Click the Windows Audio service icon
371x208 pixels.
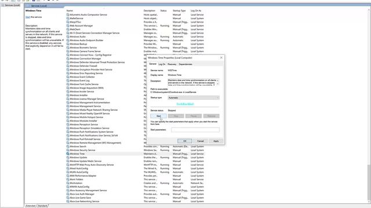tap(68, 36)
